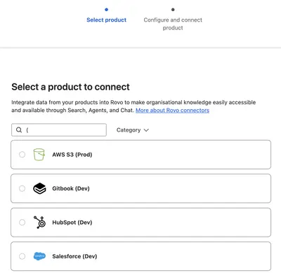
Task: Select the Gitbook (Dev) radio button
Action: (22, 188)
